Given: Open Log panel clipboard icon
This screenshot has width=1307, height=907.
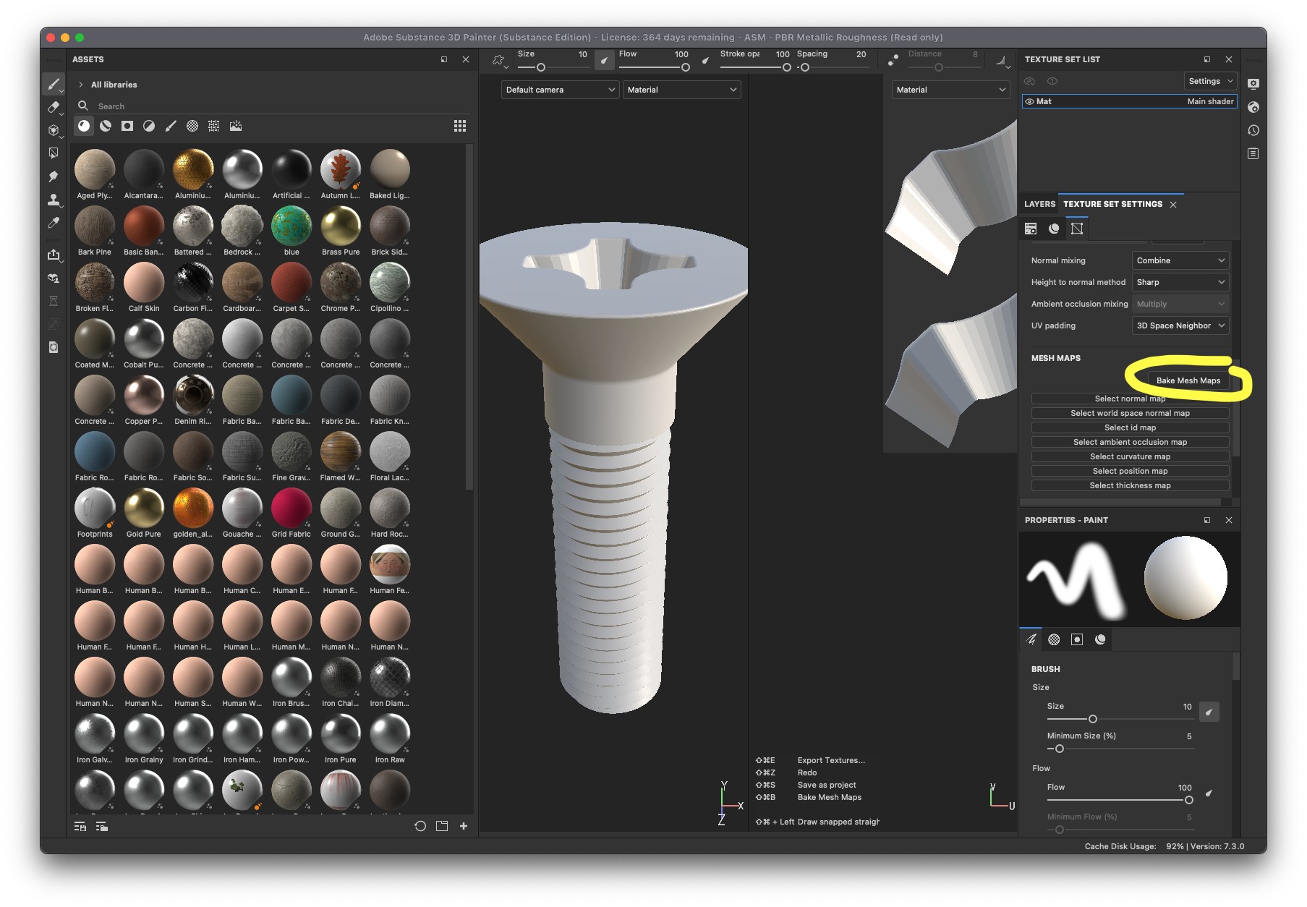Looking at the screenshot, I should pyautogui.click(x=1253, y=153).
